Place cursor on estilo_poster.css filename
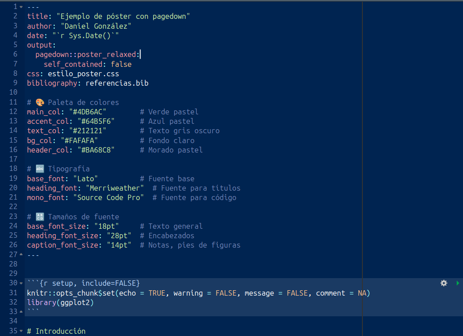This screenshot has height=336, width=463. 83,74
